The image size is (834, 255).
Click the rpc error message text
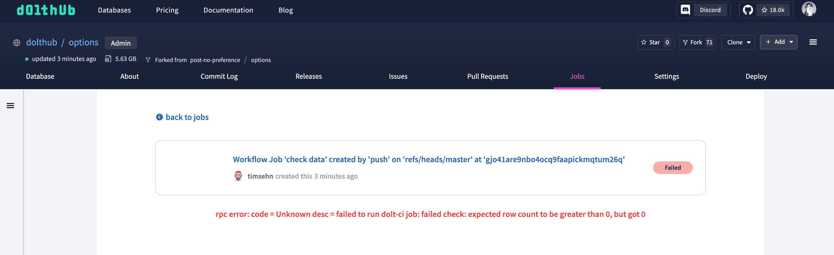430,214
